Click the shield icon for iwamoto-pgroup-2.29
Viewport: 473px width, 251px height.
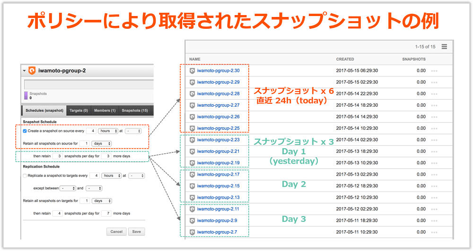tap(192, 82)
